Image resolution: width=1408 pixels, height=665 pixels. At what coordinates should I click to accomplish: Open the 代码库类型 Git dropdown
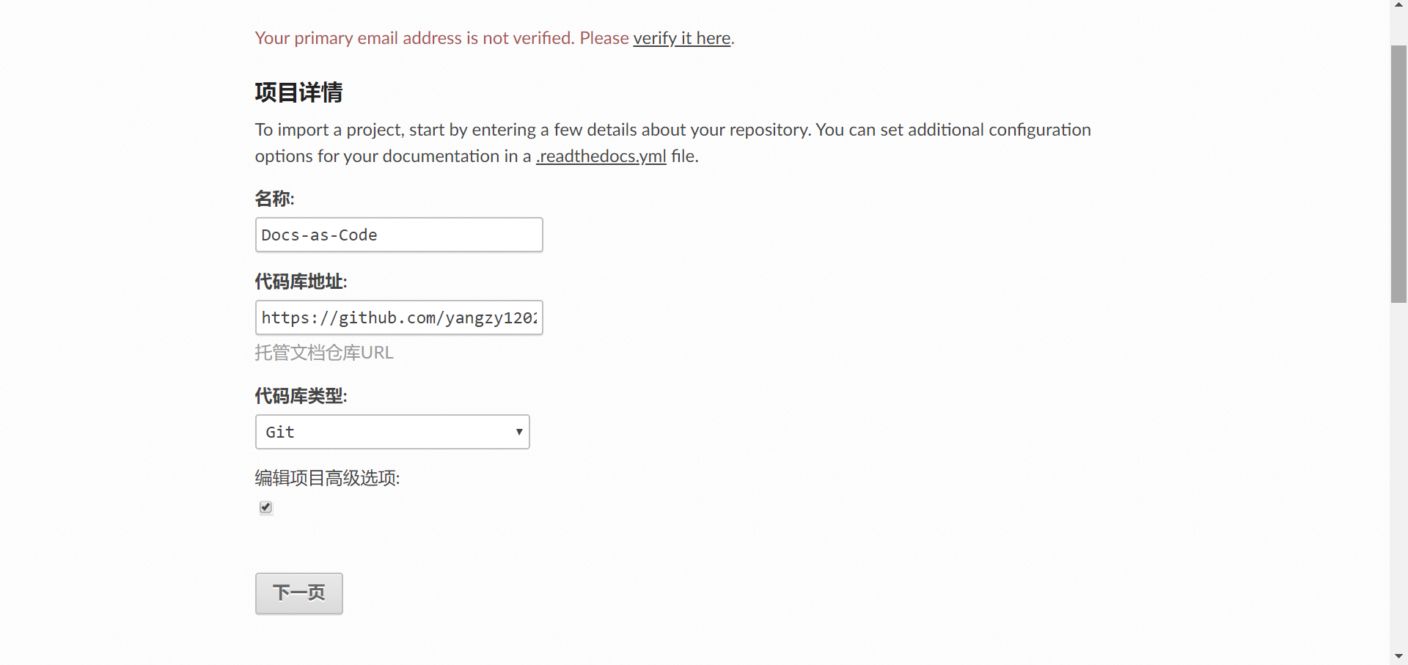pos(392,432)
